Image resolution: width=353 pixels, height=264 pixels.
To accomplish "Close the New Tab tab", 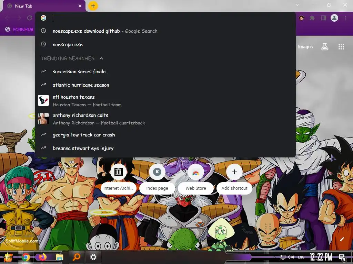I will [80, 6].
